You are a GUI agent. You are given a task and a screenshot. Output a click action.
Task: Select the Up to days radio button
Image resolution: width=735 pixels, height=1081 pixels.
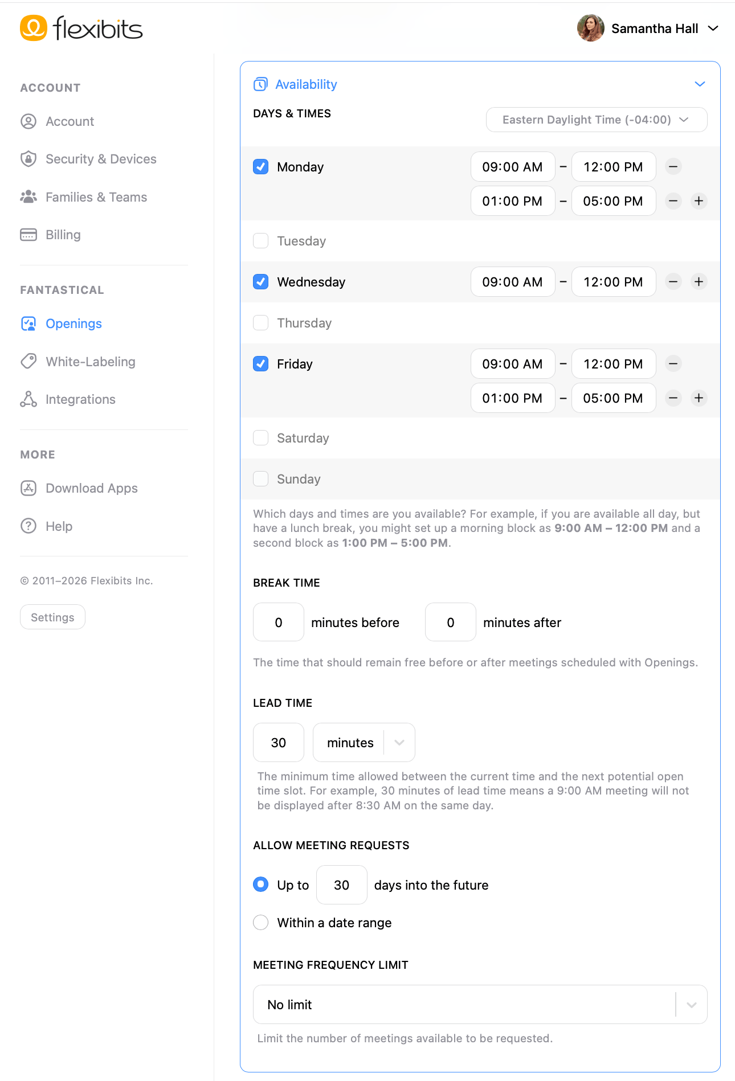pyautogui.click(x=261, y=885)
